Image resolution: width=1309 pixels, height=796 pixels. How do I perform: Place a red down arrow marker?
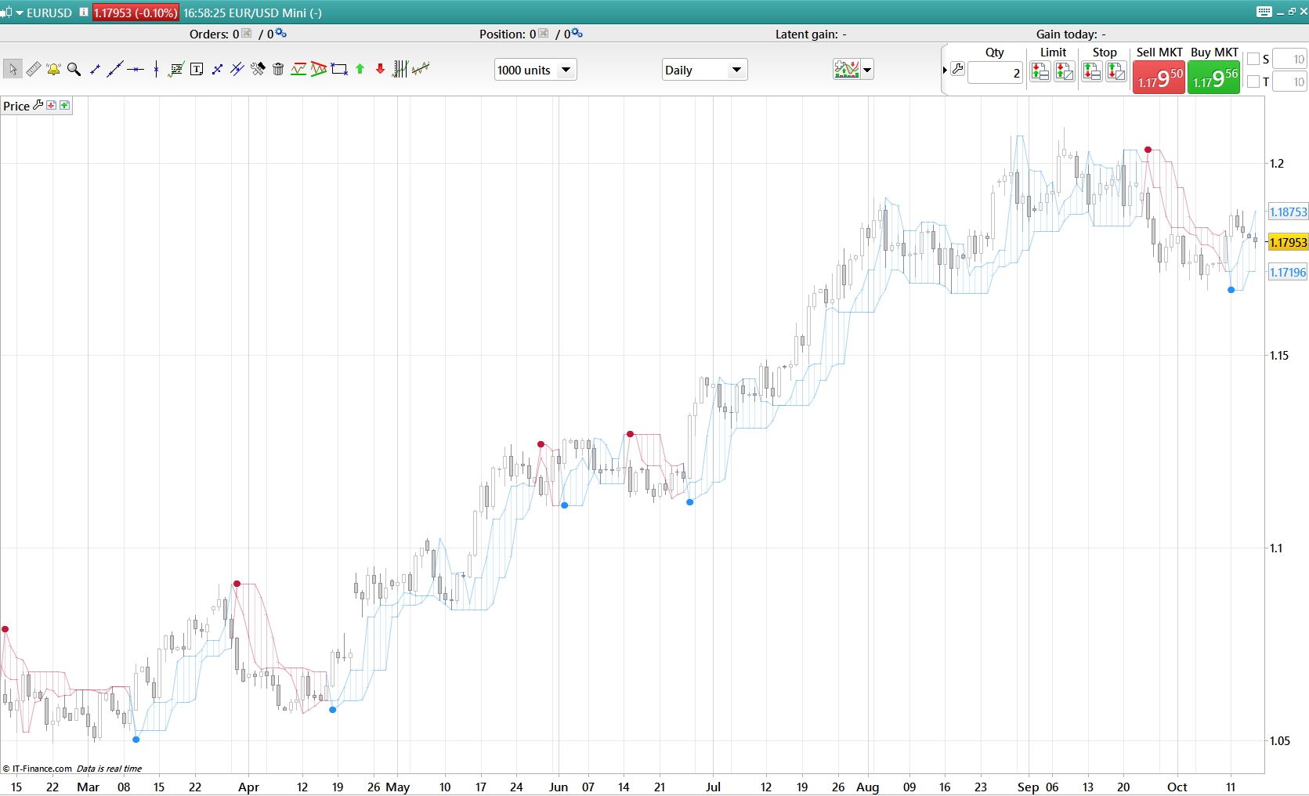point(381,69)
